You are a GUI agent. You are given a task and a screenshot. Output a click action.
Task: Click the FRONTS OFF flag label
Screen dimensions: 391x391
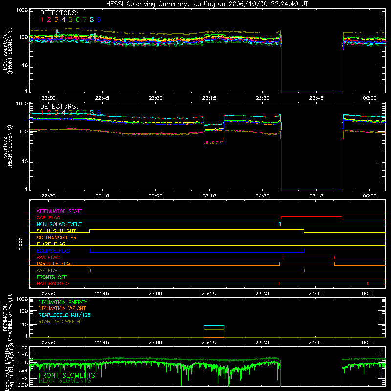[x=52, y=277]
